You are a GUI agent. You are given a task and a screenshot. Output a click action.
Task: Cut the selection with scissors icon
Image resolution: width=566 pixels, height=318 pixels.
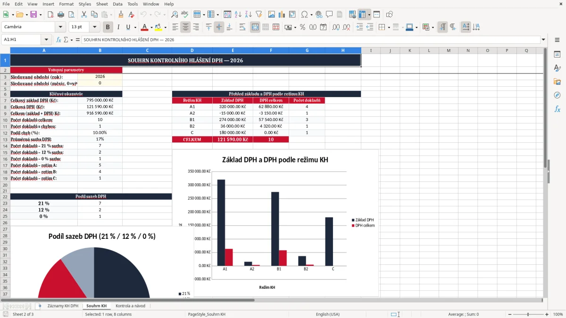pyautogui.click(x=84, y=15)
